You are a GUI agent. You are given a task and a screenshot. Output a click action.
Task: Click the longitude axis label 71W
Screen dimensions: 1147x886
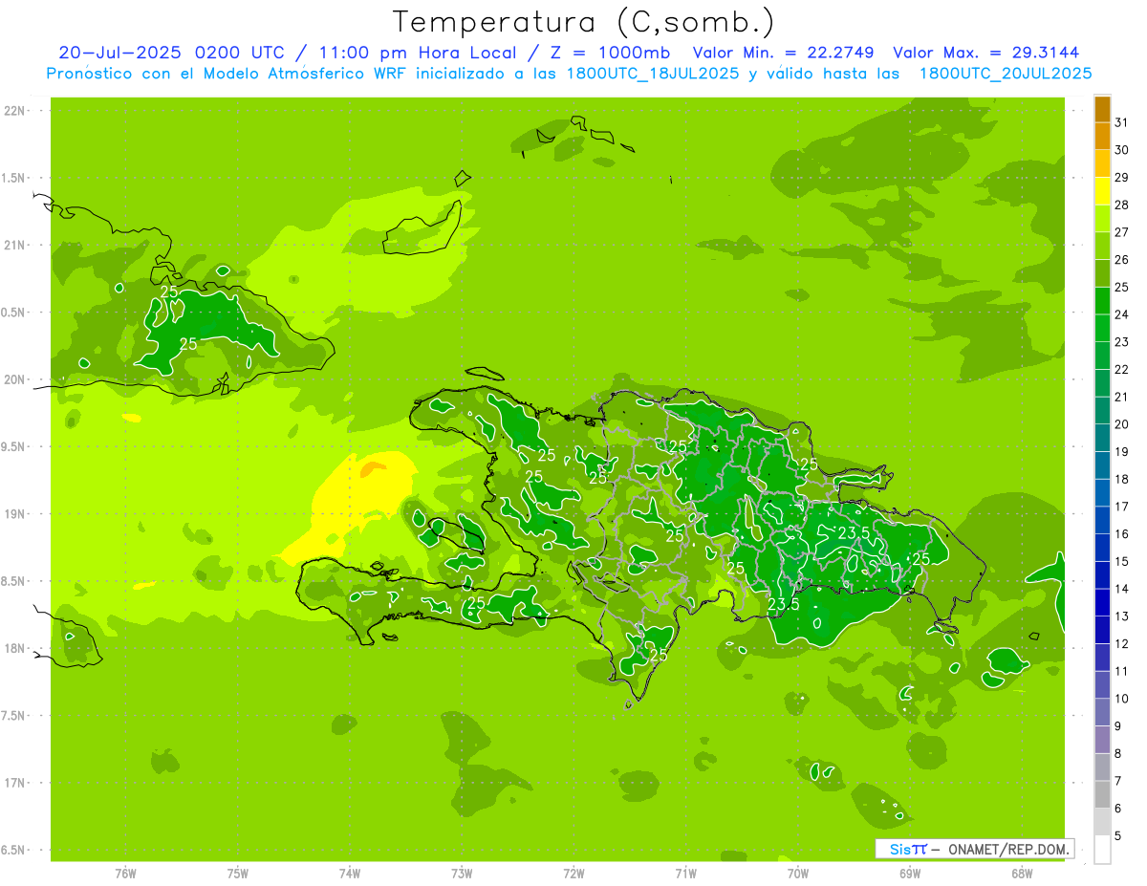(x=685, y=874)
